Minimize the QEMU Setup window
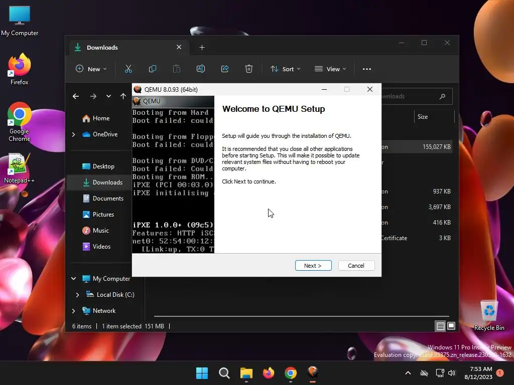Screen dimensions: 514x385 324,89
